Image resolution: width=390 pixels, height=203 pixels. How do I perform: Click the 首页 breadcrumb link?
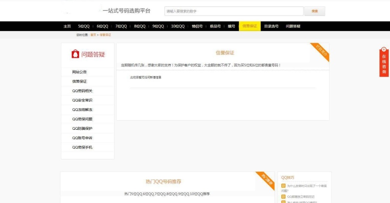93,35
